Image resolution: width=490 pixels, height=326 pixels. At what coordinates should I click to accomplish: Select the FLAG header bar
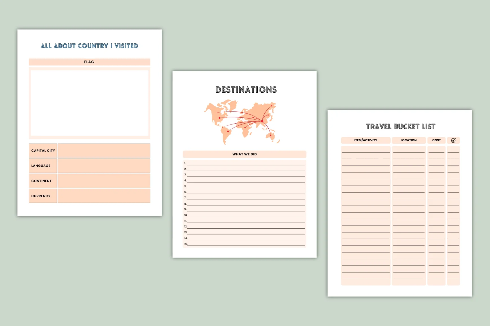tap(89, 62)
